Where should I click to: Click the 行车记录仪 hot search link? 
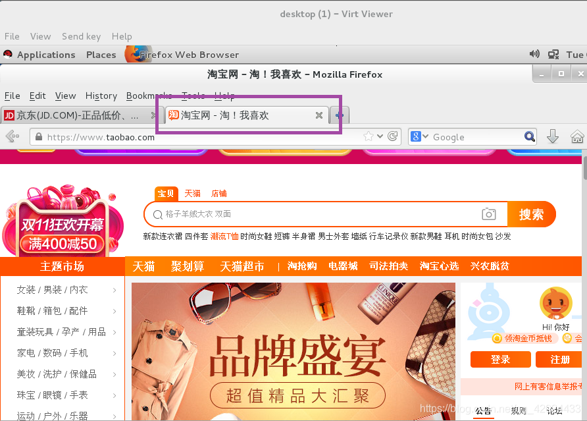[x=388, y=236]
